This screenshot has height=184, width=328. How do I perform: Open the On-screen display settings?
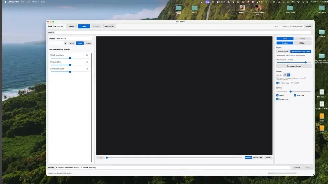click(x=294, y=66)
